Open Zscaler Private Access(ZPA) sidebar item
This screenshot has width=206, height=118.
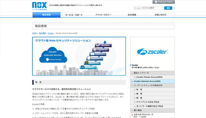click(x=152, y=77)
